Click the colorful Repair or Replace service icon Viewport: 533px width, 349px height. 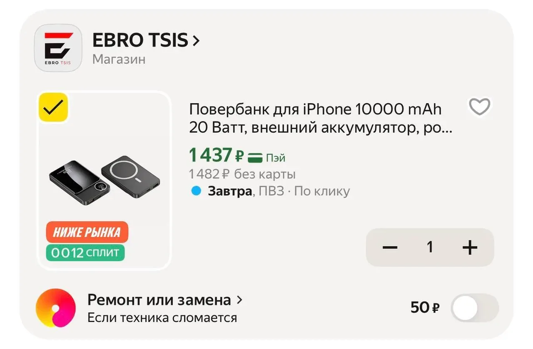[x=56, y=308]
